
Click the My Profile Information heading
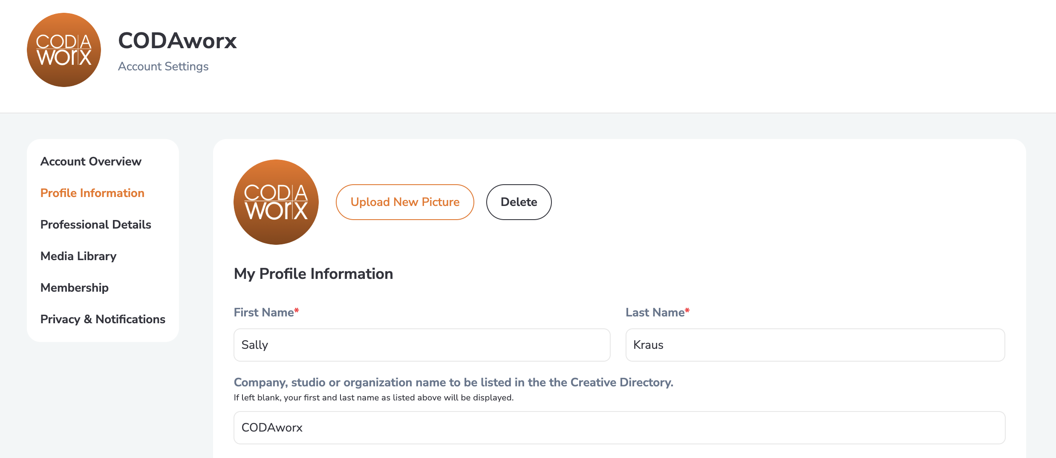313,274
